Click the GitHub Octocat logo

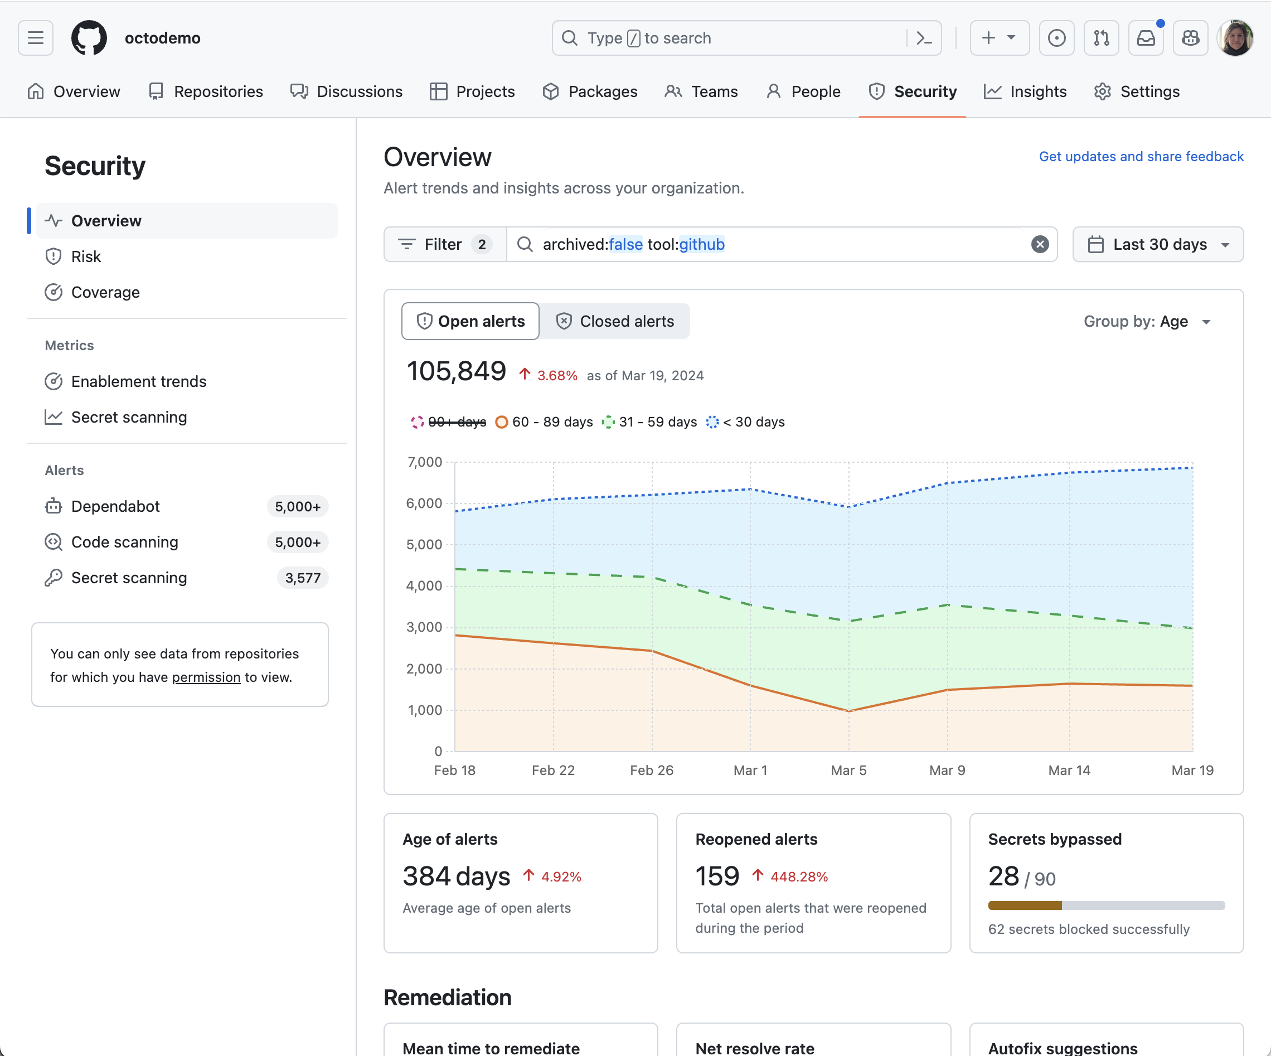(89, 38)
